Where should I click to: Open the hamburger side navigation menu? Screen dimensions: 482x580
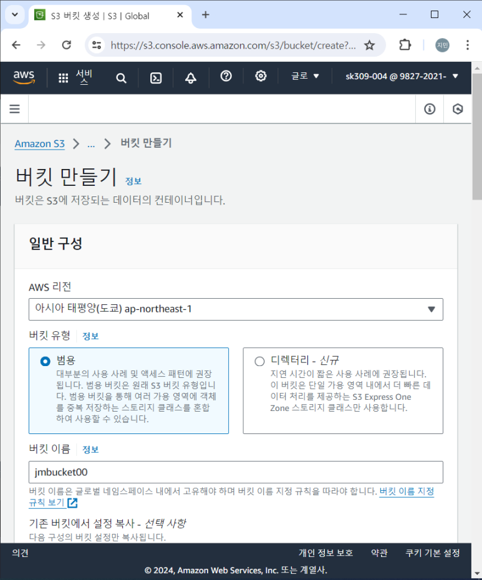tap(15, 109)
